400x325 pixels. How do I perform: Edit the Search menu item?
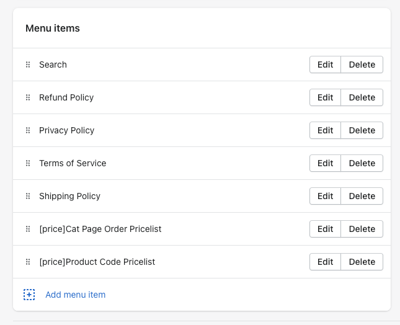(325, 65)
